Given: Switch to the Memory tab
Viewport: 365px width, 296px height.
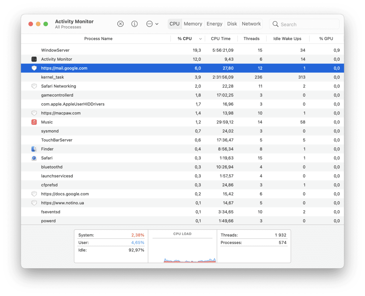Looking at the screenshot, I should pyautogui.click(x=193, y=24).
